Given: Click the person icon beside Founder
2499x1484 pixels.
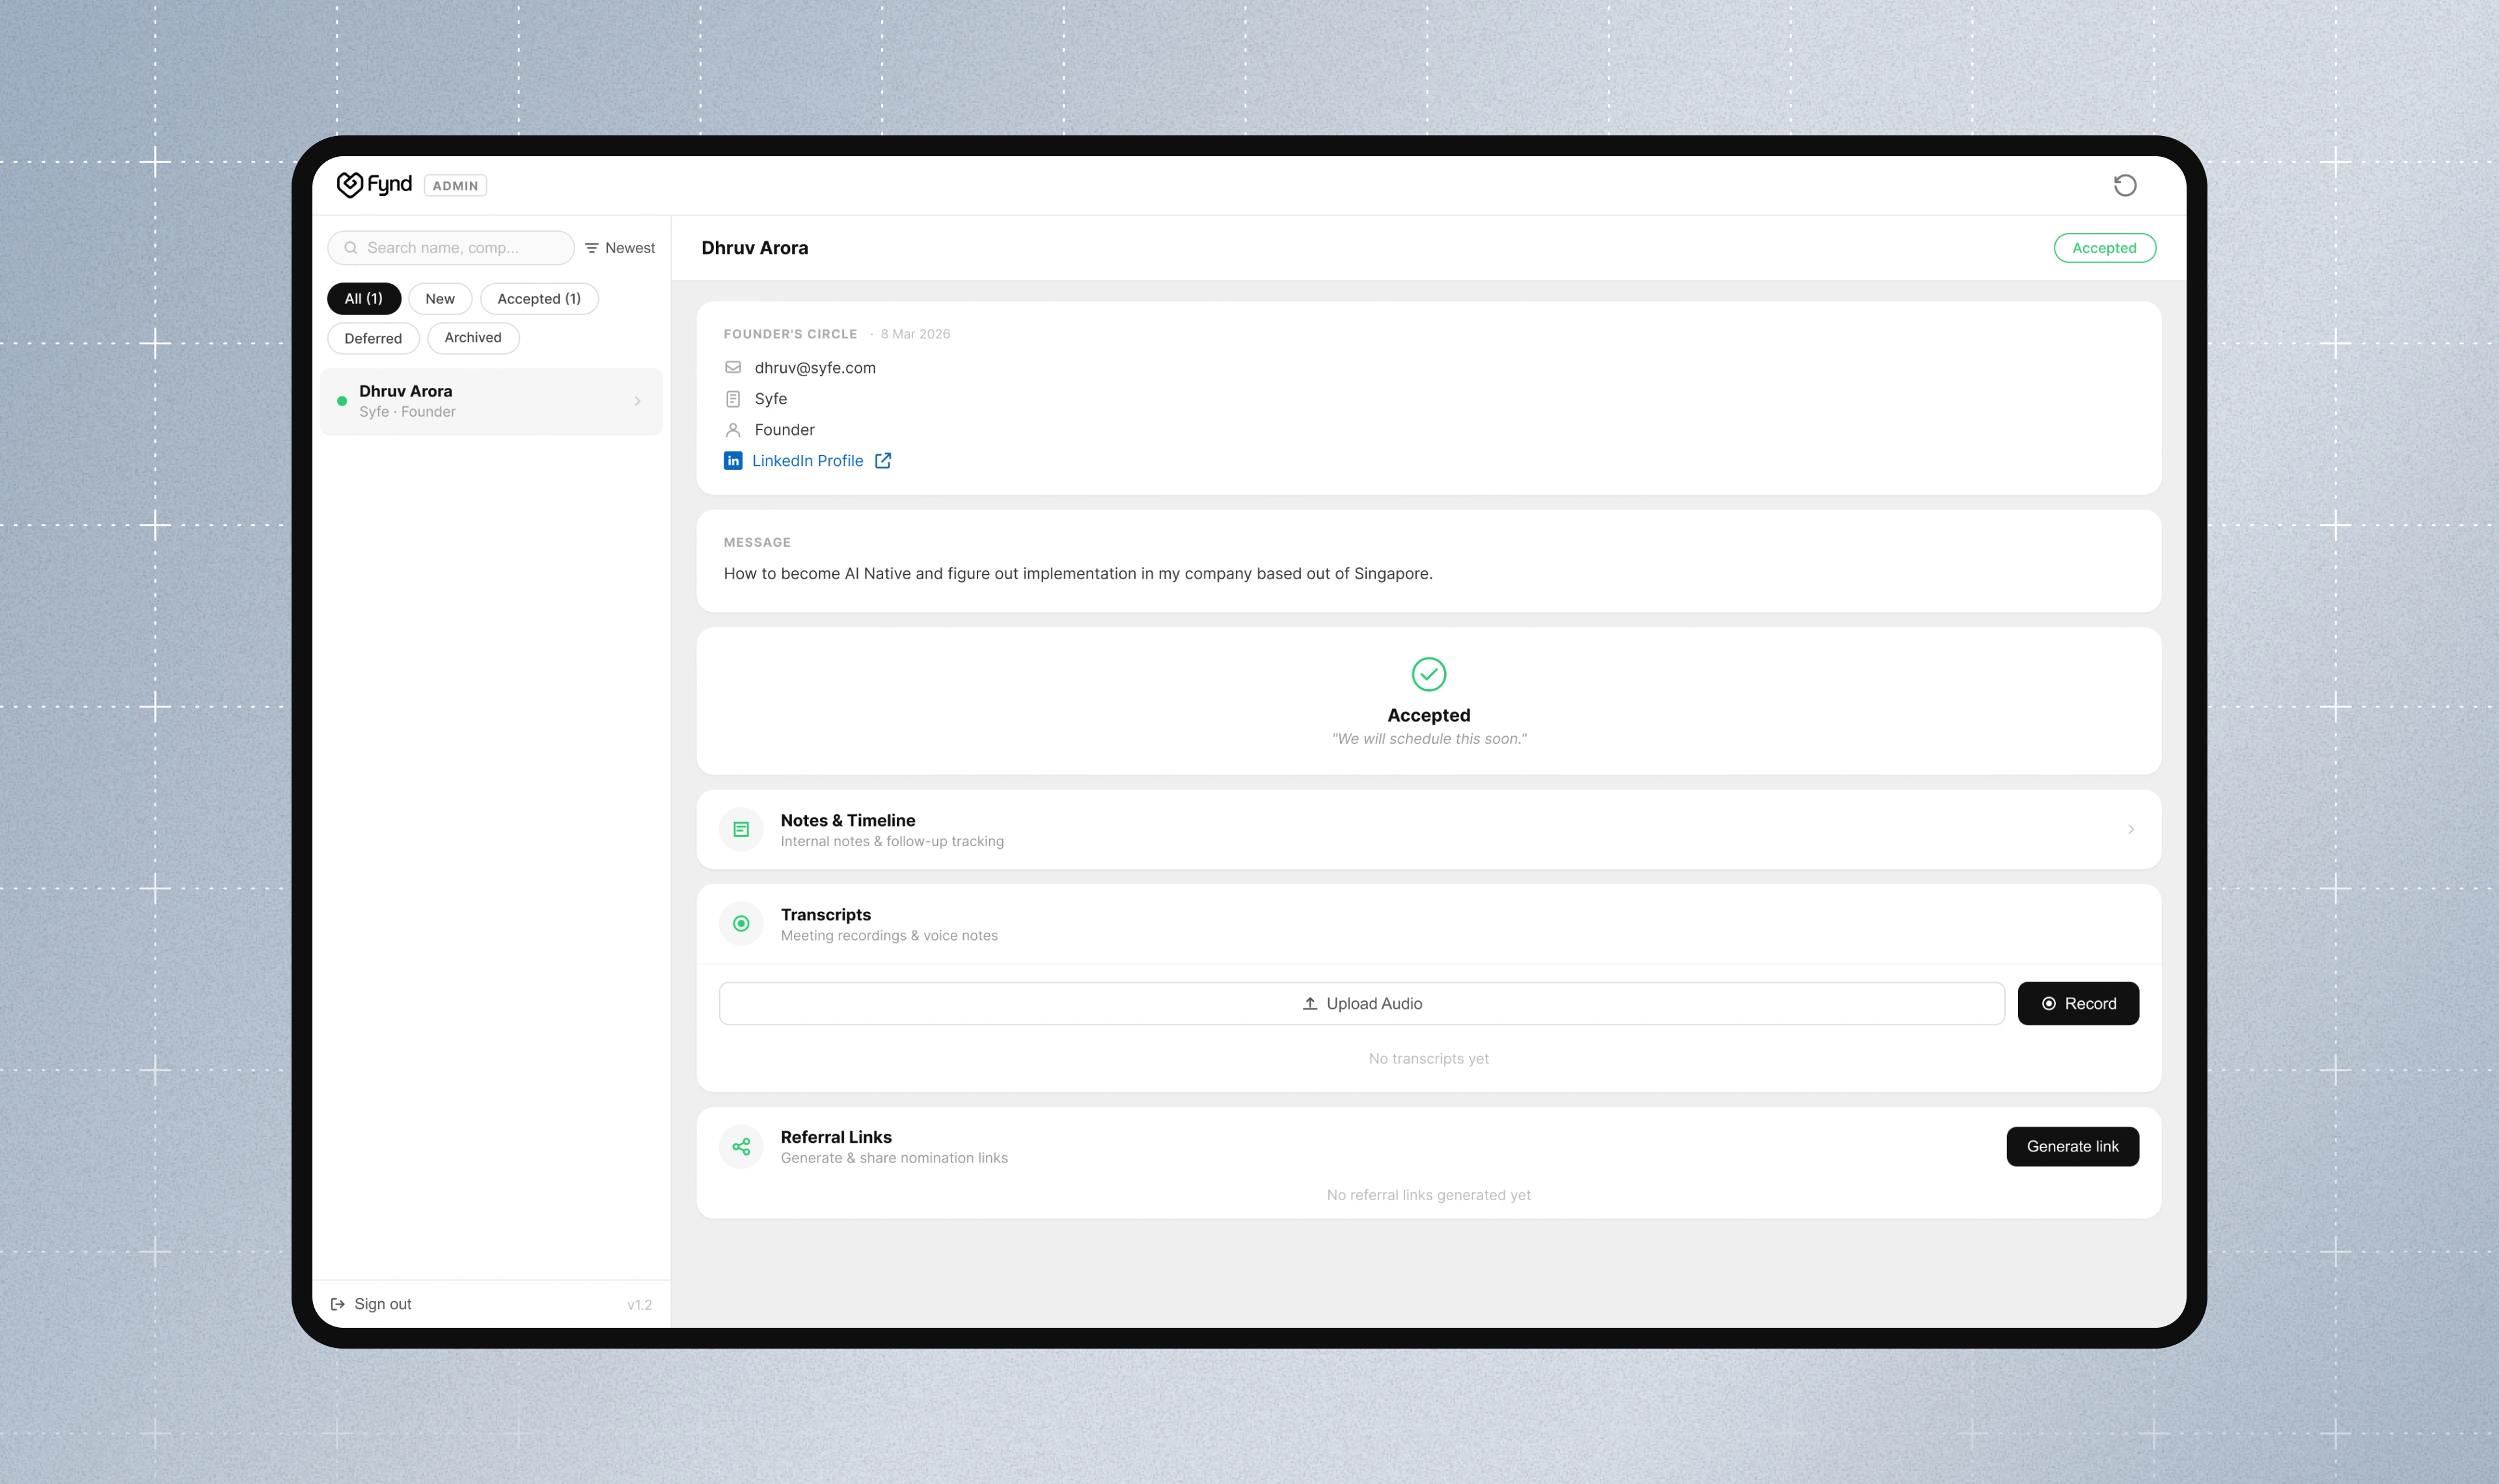Looking at the screenshot, I should click(x=735, y=429).
